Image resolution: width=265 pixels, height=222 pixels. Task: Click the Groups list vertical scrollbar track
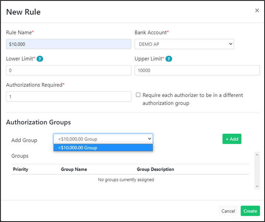(257, 170)
